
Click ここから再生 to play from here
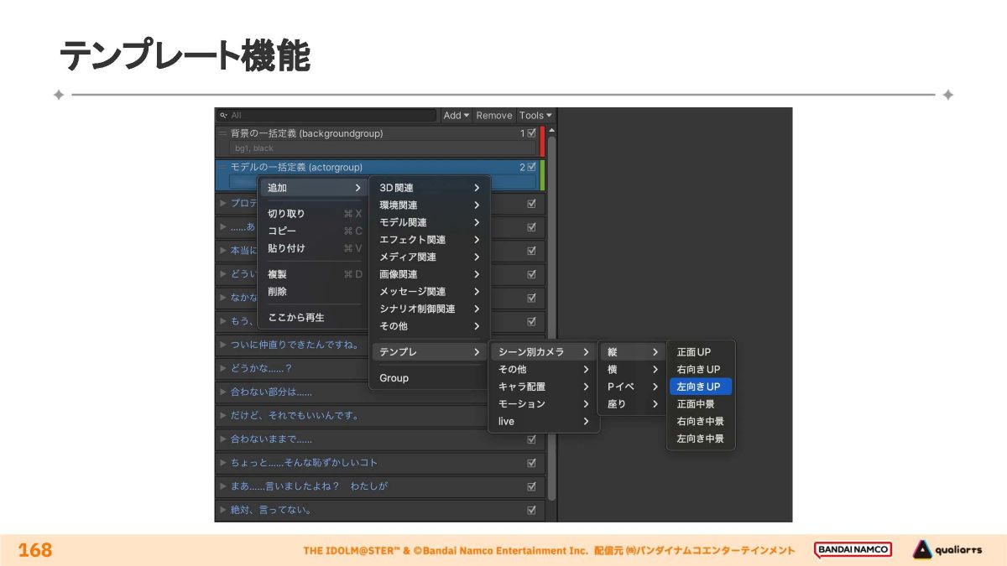tap(296, 318)
